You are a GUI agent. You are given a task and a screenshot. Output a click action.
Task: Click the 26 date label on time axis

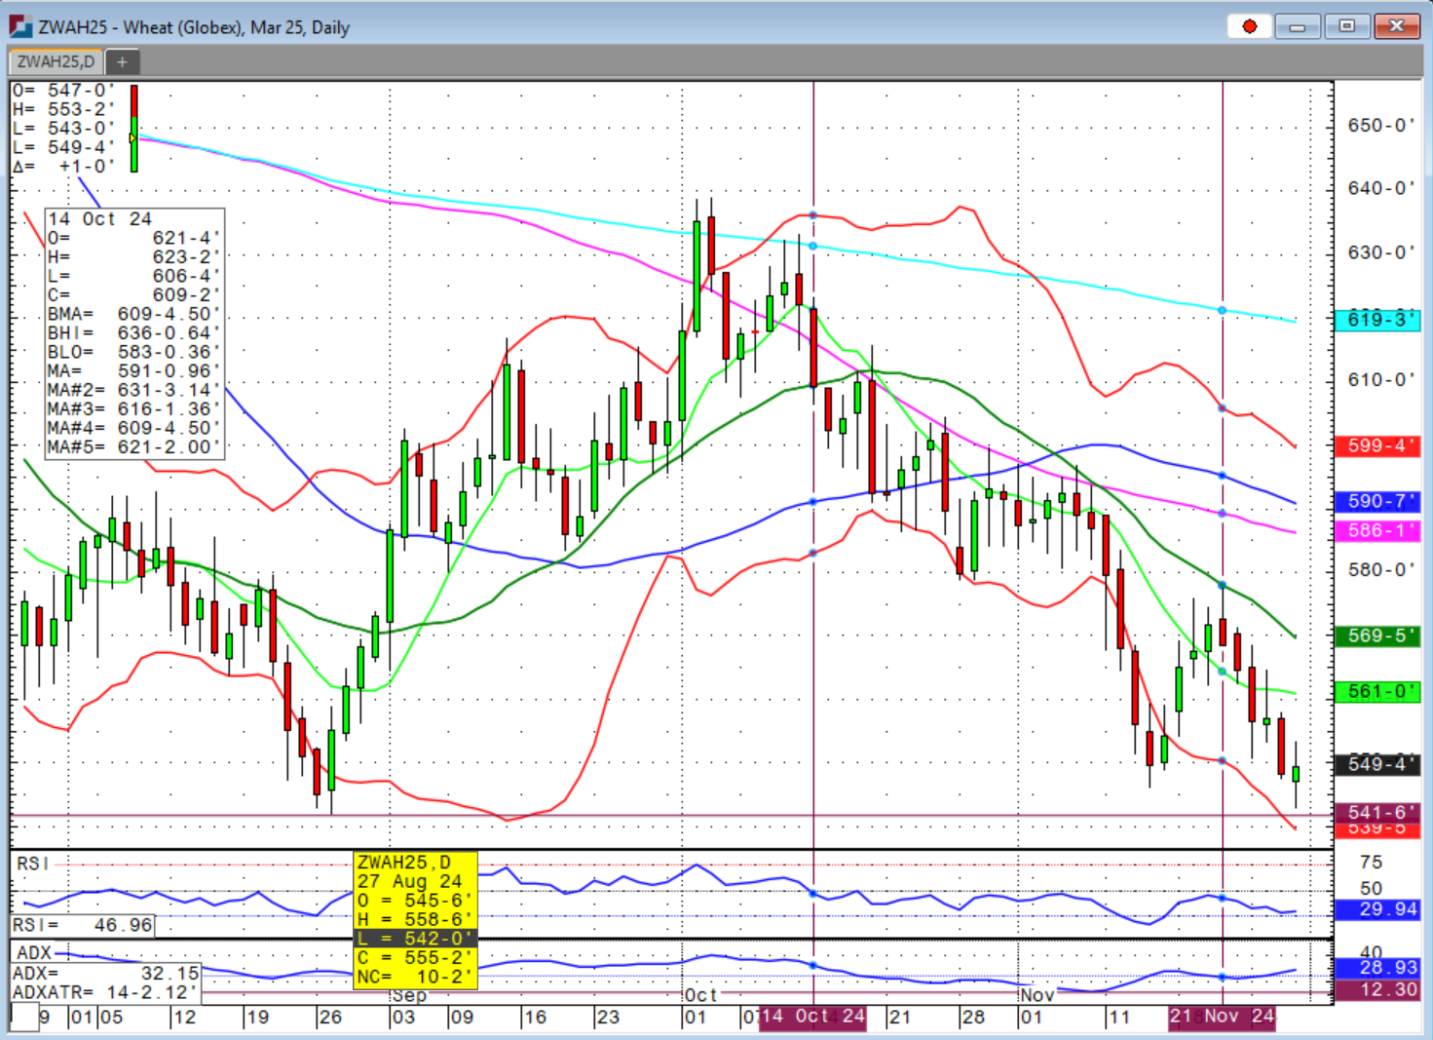pos(330,1018)
